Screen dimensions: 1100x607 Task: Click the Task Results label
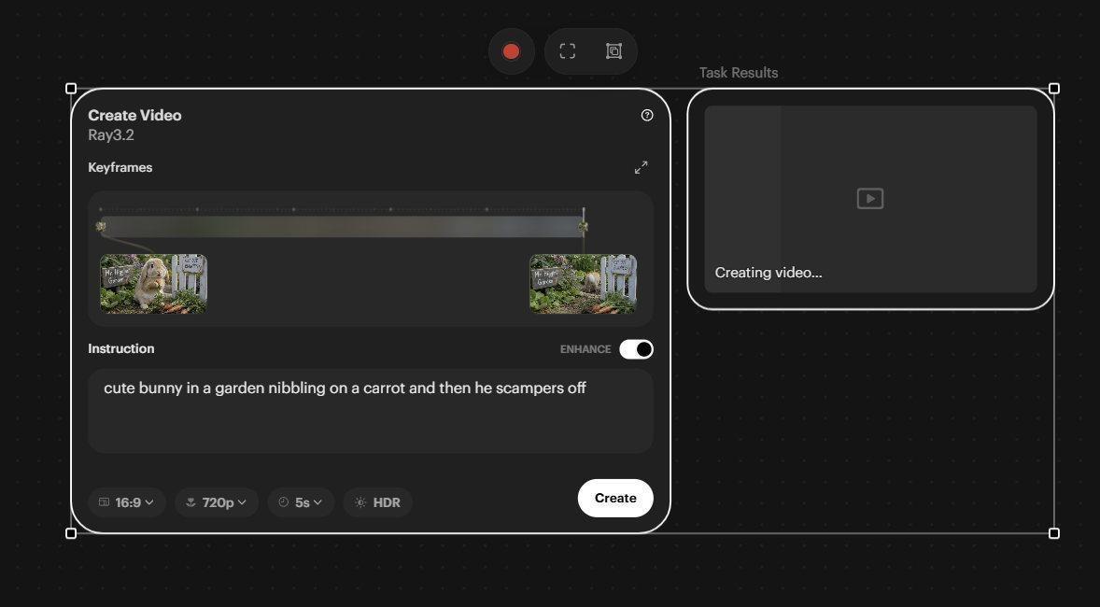[x=738, y=73]
